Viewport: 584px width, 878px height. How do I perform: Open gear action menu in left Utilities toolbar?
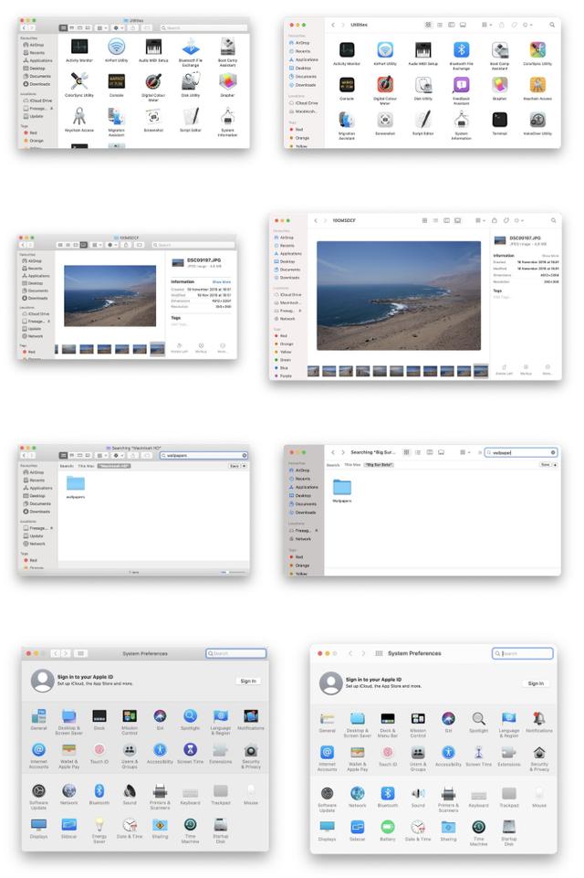coord(118,27)
